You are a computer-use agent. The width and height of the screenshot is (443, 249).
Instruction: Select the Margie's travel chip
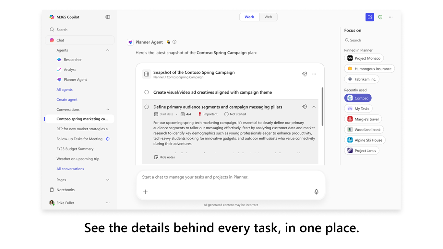(x=363, y=119)
